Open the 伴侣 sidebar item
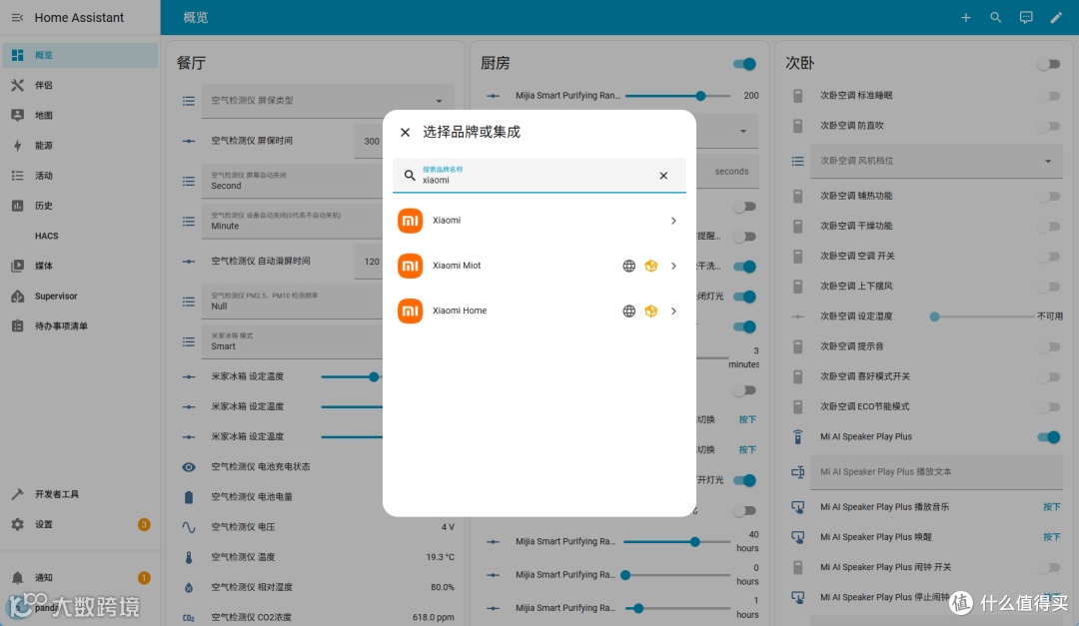The height and width of the screenshot is (626, 1079). 80,85
